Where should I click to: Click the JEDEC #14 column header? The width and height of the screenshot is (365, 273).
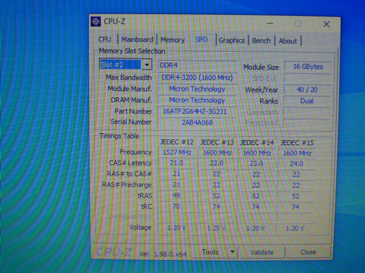(x=257, y=143)
